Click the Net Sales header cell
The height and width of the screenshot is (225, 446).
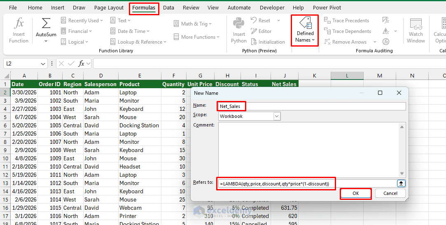tap(285, 84)
